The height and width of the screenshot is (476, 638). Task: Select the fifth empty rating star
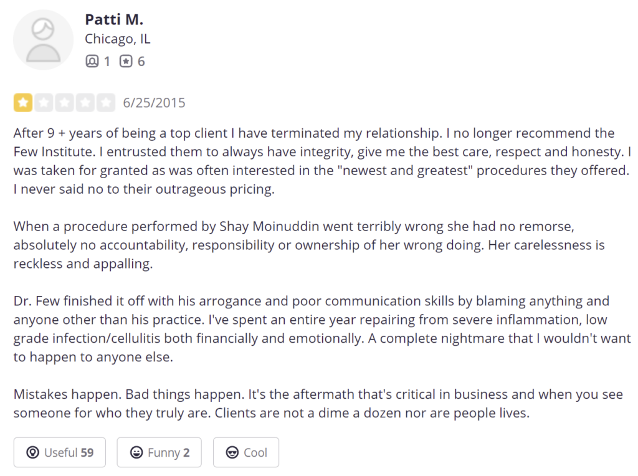click(106, 103)
